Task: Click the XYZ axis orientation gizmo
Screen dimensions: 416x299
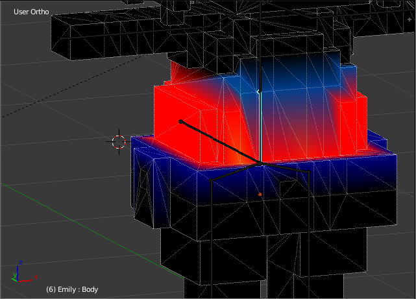Action: coord(24,272)
